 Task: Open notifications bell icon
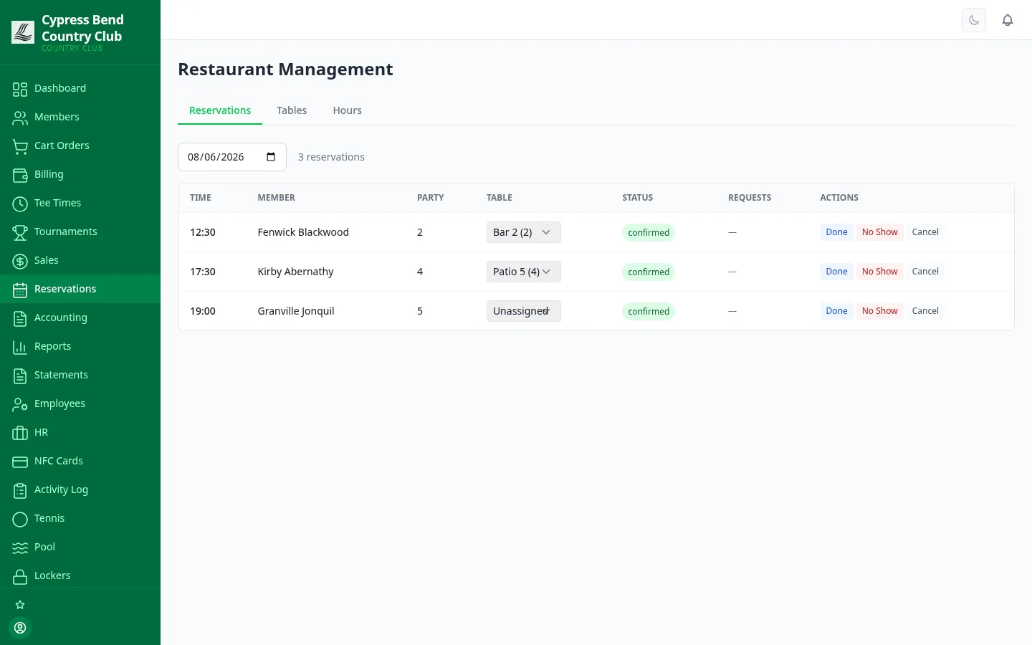[1008, 20]
